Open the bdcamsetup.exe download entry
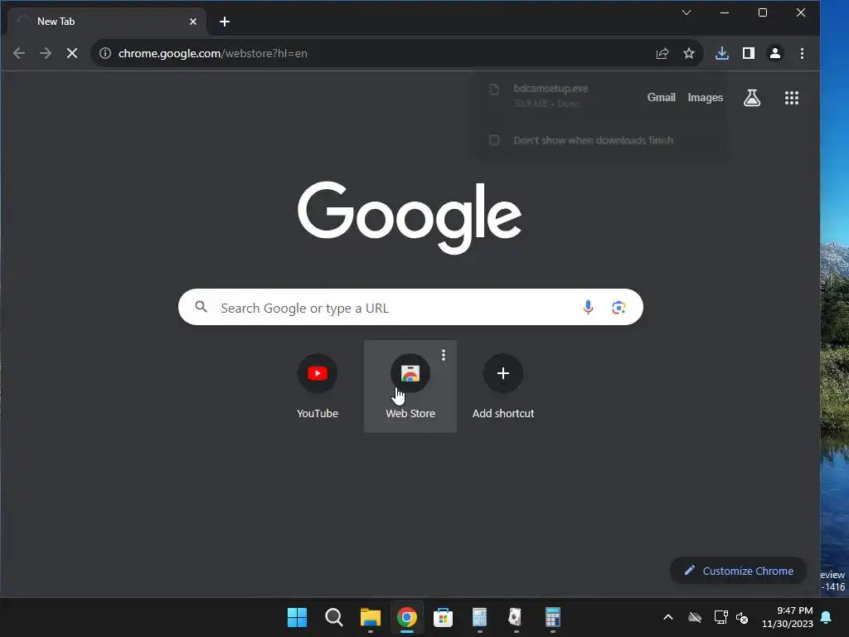Viewport: 849px width, 637px height. point(551,95)
